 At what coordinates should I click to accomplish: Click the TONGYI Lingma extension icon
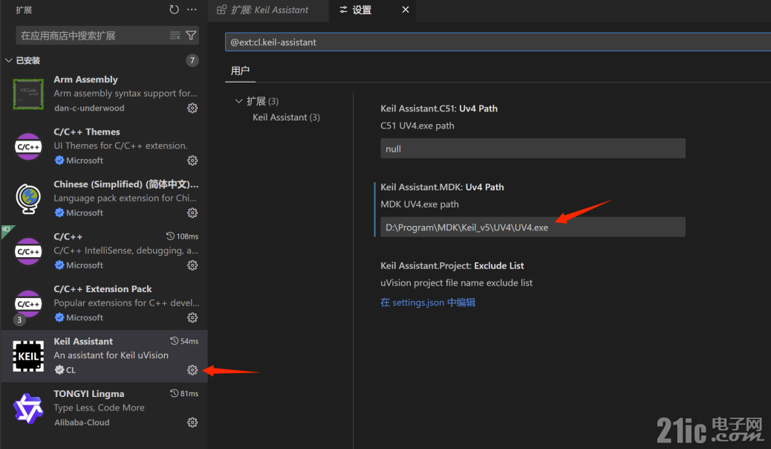tap(27, 407)
